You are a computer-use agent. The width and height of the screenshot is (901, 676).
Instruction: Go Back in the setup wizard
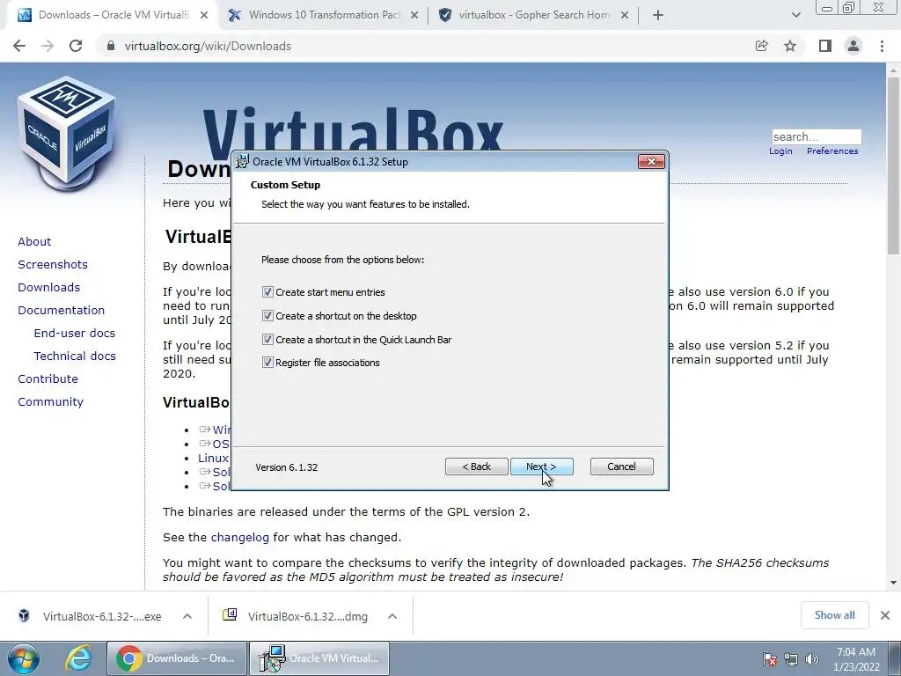(x=476, y=467)
